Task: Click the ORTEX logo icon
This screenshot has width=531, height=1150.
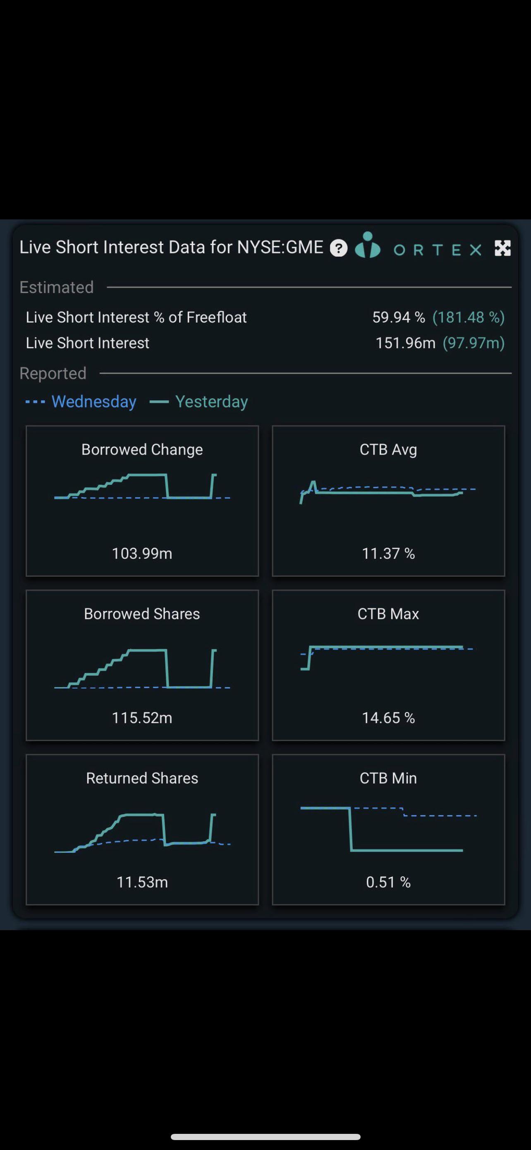Action: point(368,245)
